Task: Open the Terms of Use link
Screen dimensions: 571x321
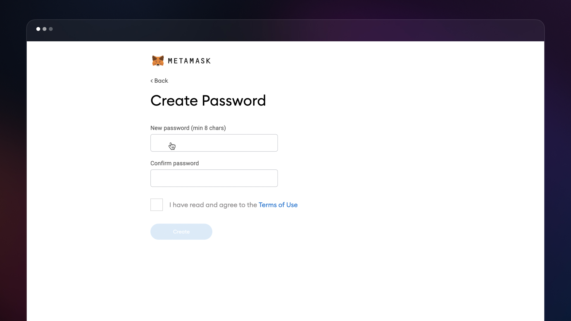Action: [278, 205]
